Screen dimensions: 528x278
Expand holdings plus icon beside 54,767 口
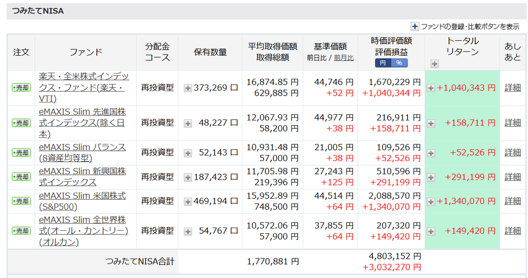pyautogui.click(x=188, y=231)
